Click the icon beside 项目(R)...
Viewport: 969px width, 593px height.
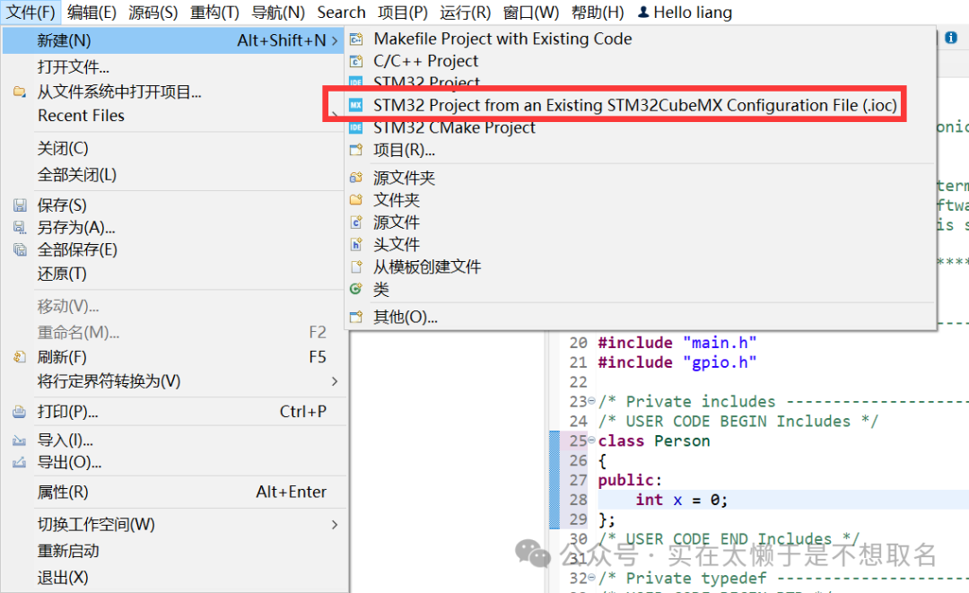pyautogui.click(x=356, y=150)
